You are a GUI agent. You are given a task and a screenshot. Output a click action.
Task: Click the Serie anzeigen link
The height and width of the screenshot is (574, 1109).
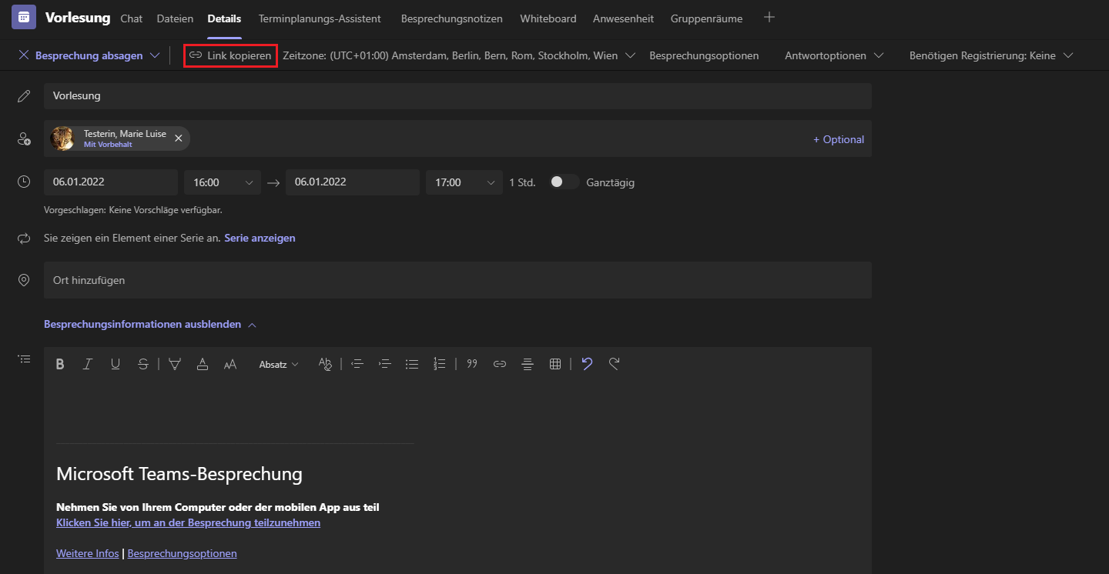pyautogui.click(x=260, y=239)
